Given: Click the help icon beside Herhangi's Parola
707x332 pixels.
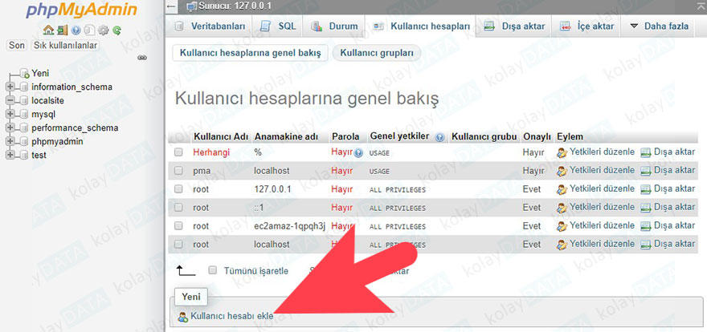Looking at the screenshot, I should 358,153.
